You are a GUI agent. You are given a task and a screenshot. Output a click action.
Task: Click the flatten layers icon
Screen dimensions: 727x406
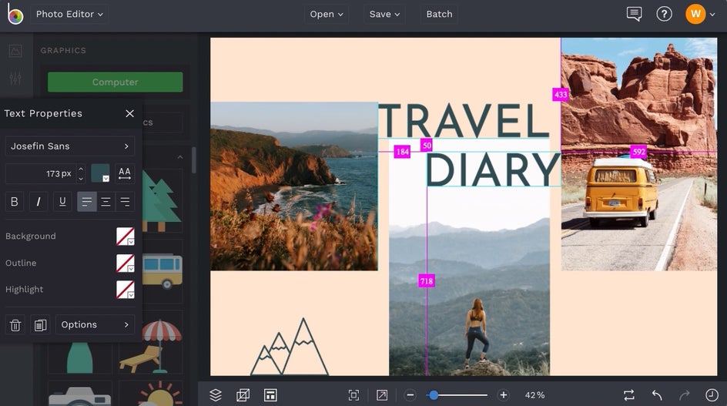point(243,395)
